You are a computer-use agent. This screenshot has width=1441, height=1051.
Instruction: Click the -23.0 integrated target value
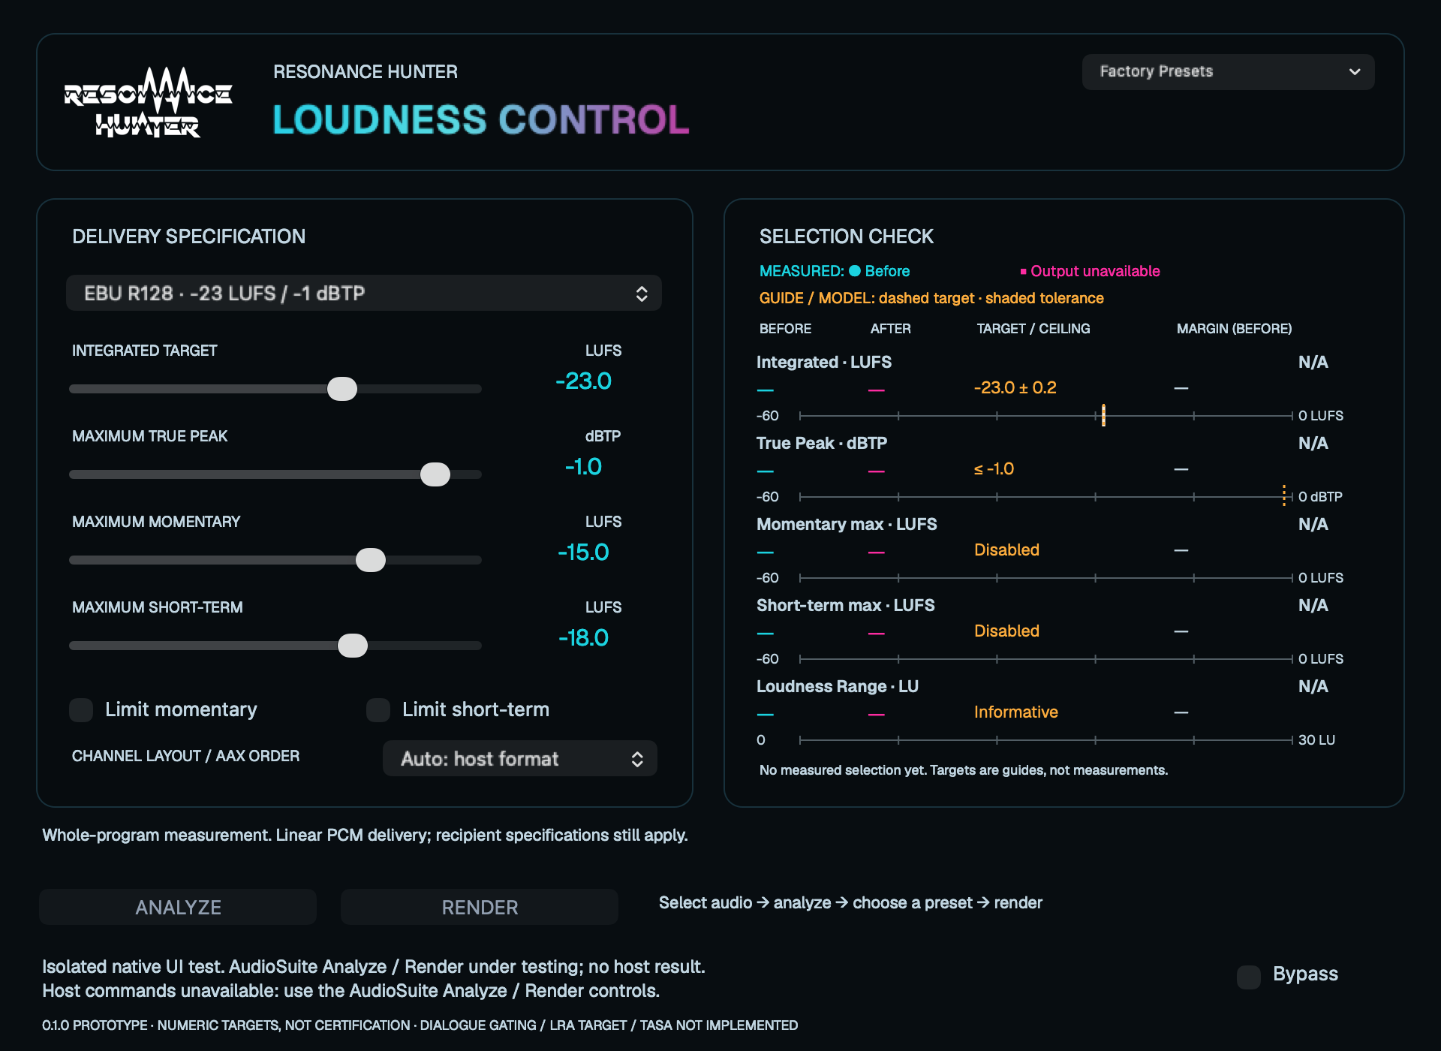[x=584, y=381]
